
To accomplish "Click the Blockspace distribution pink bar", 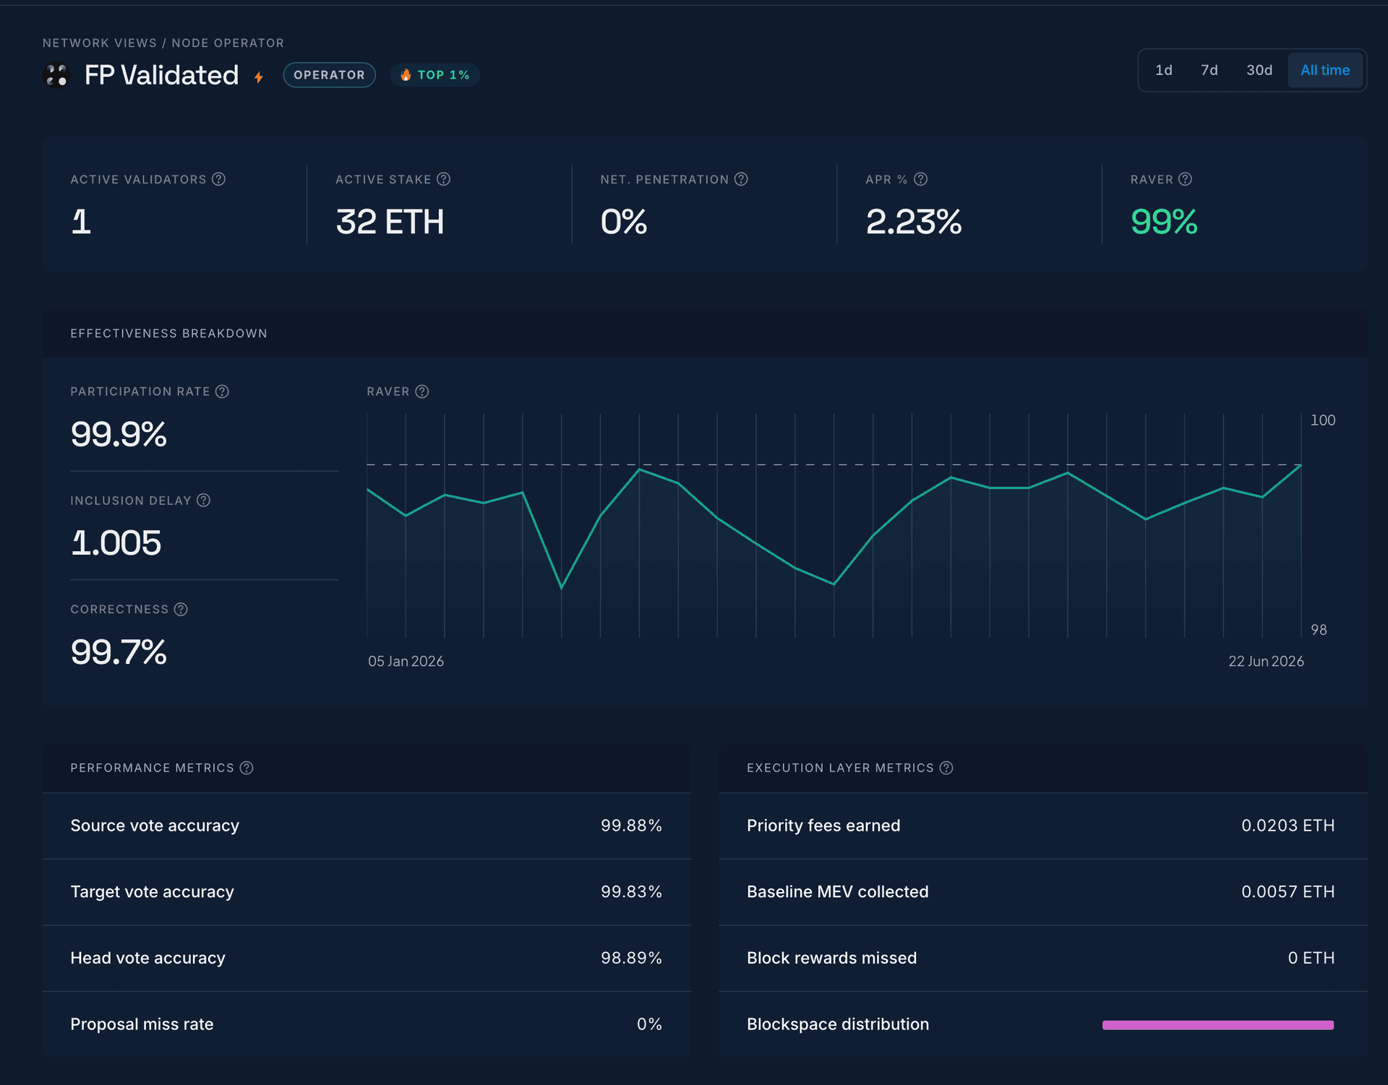I will 1217,1025.
